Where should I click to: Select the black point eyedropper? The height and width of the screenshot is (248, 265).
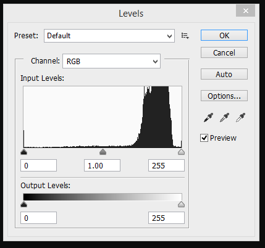click(x=208, y=118)
